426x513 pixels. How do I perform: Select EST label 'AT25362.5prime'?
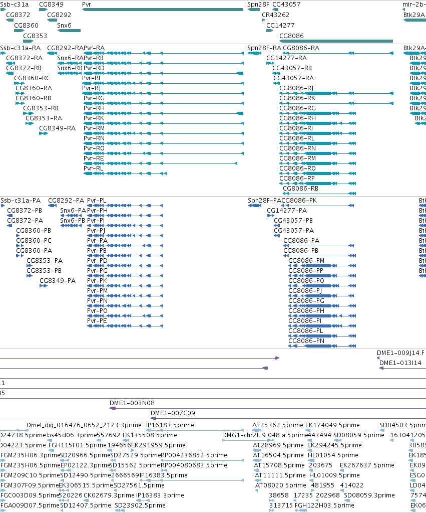pyautogui.click(x=278, y=425)
